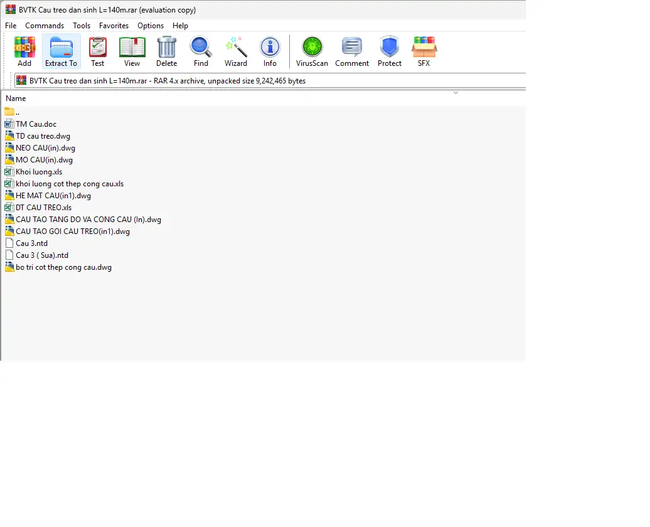
Task: Open the File menu
Action: click(11, 26)
